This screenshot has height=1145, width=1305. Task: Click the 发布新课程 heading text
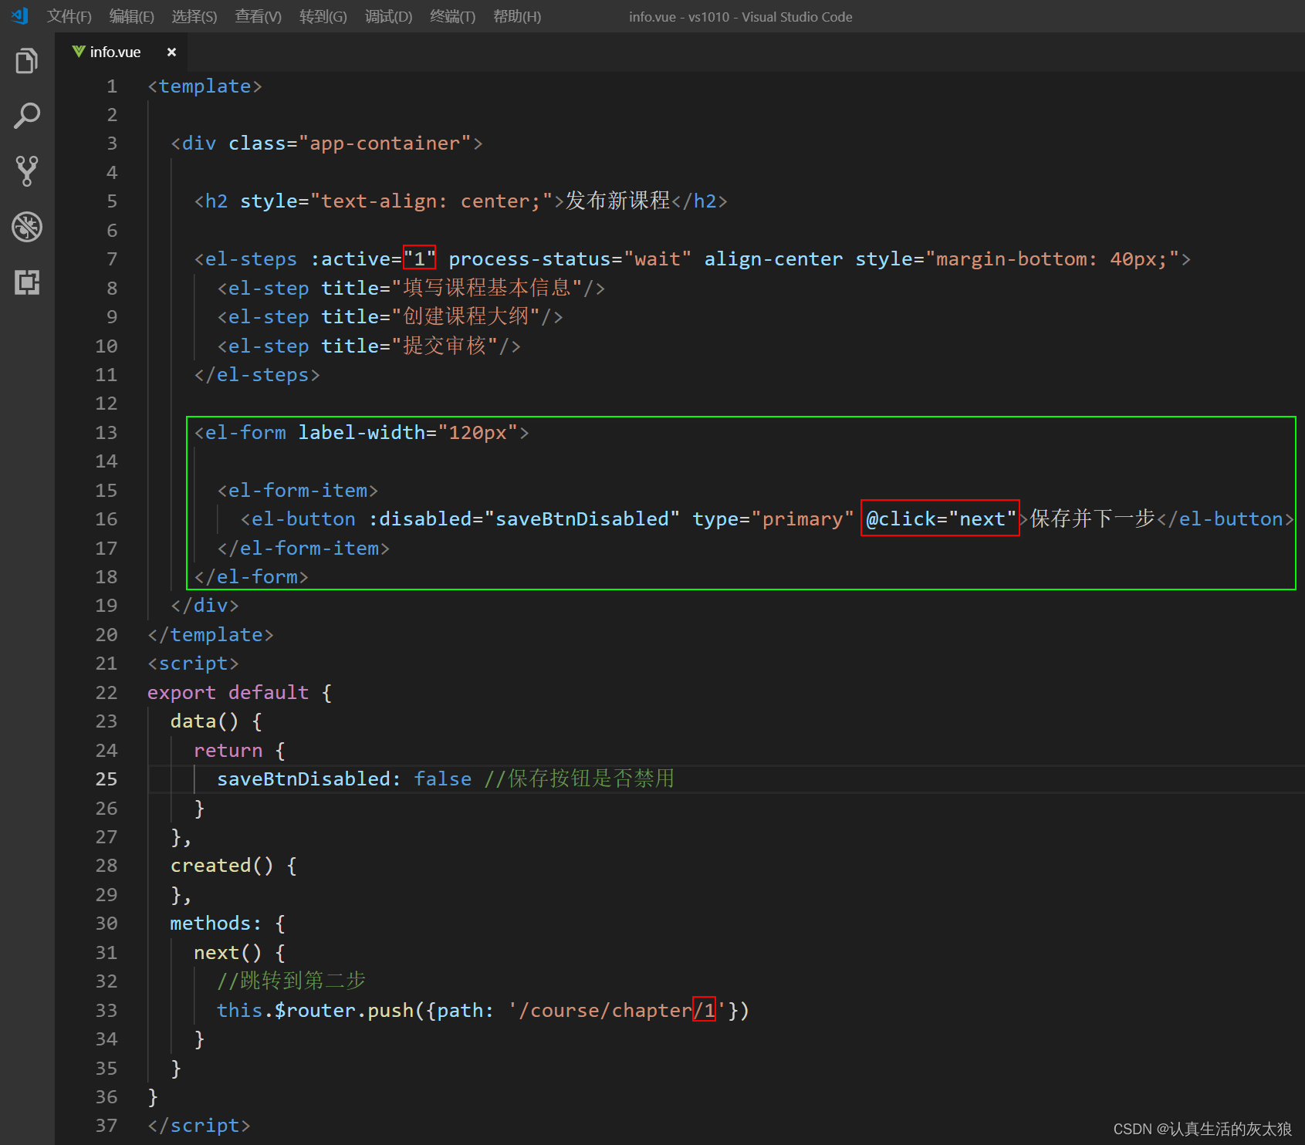pyautogui.click(x=618, y=201)
